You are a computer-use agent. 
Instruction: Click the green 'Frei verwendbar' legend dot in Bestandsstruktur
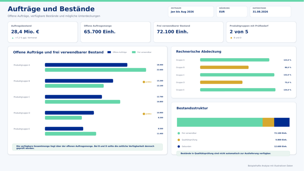(x=179, y=133)
